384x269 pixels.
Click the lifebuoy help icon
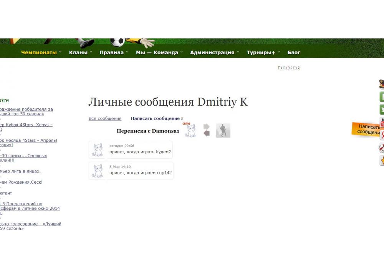[382, 148]
